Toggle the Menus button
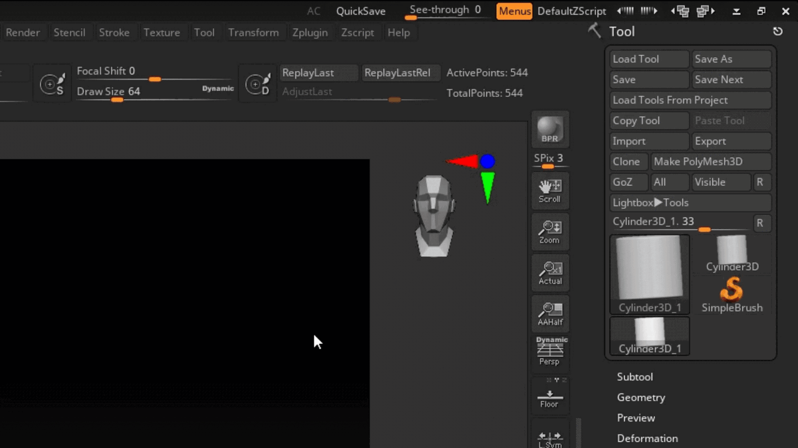This screenshot has width=798, height=448. click(x=515, y=11)
